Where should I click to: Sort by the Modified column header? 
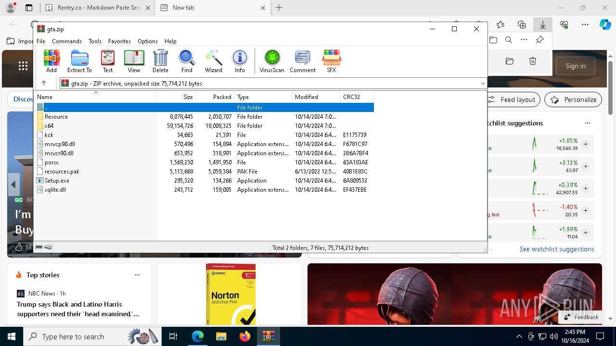(316, 97)
